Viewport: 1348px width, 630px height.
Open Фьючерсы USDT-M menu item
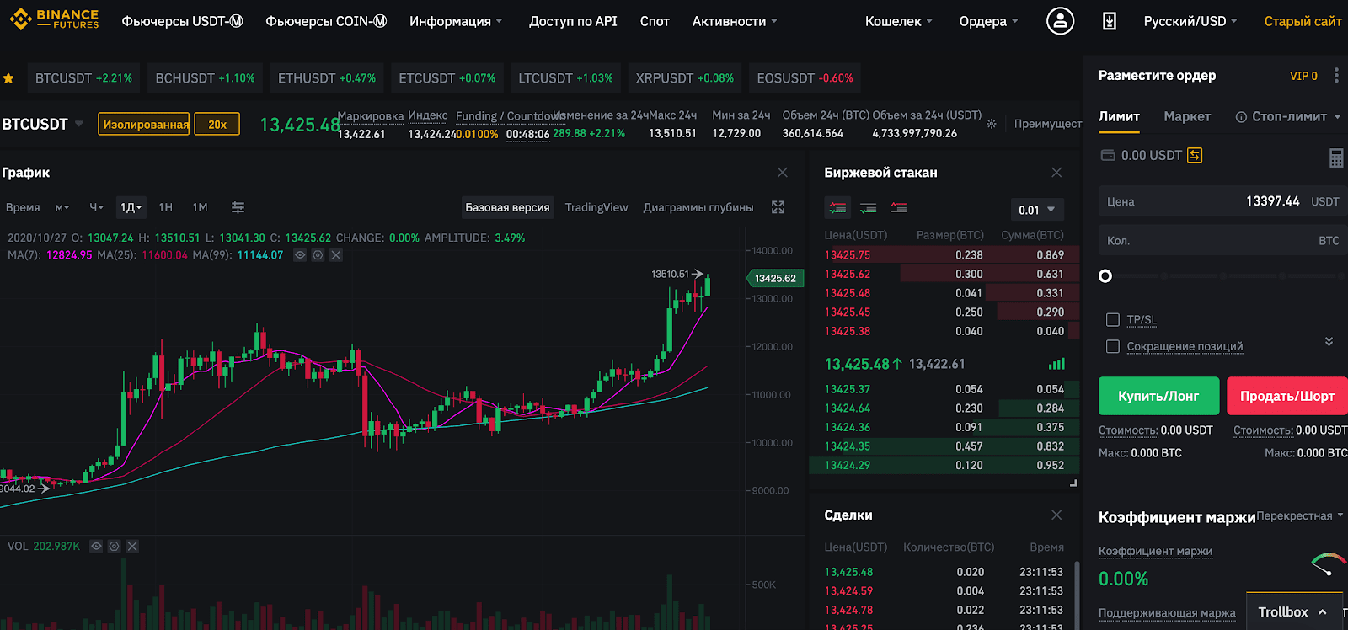point(182,21)
